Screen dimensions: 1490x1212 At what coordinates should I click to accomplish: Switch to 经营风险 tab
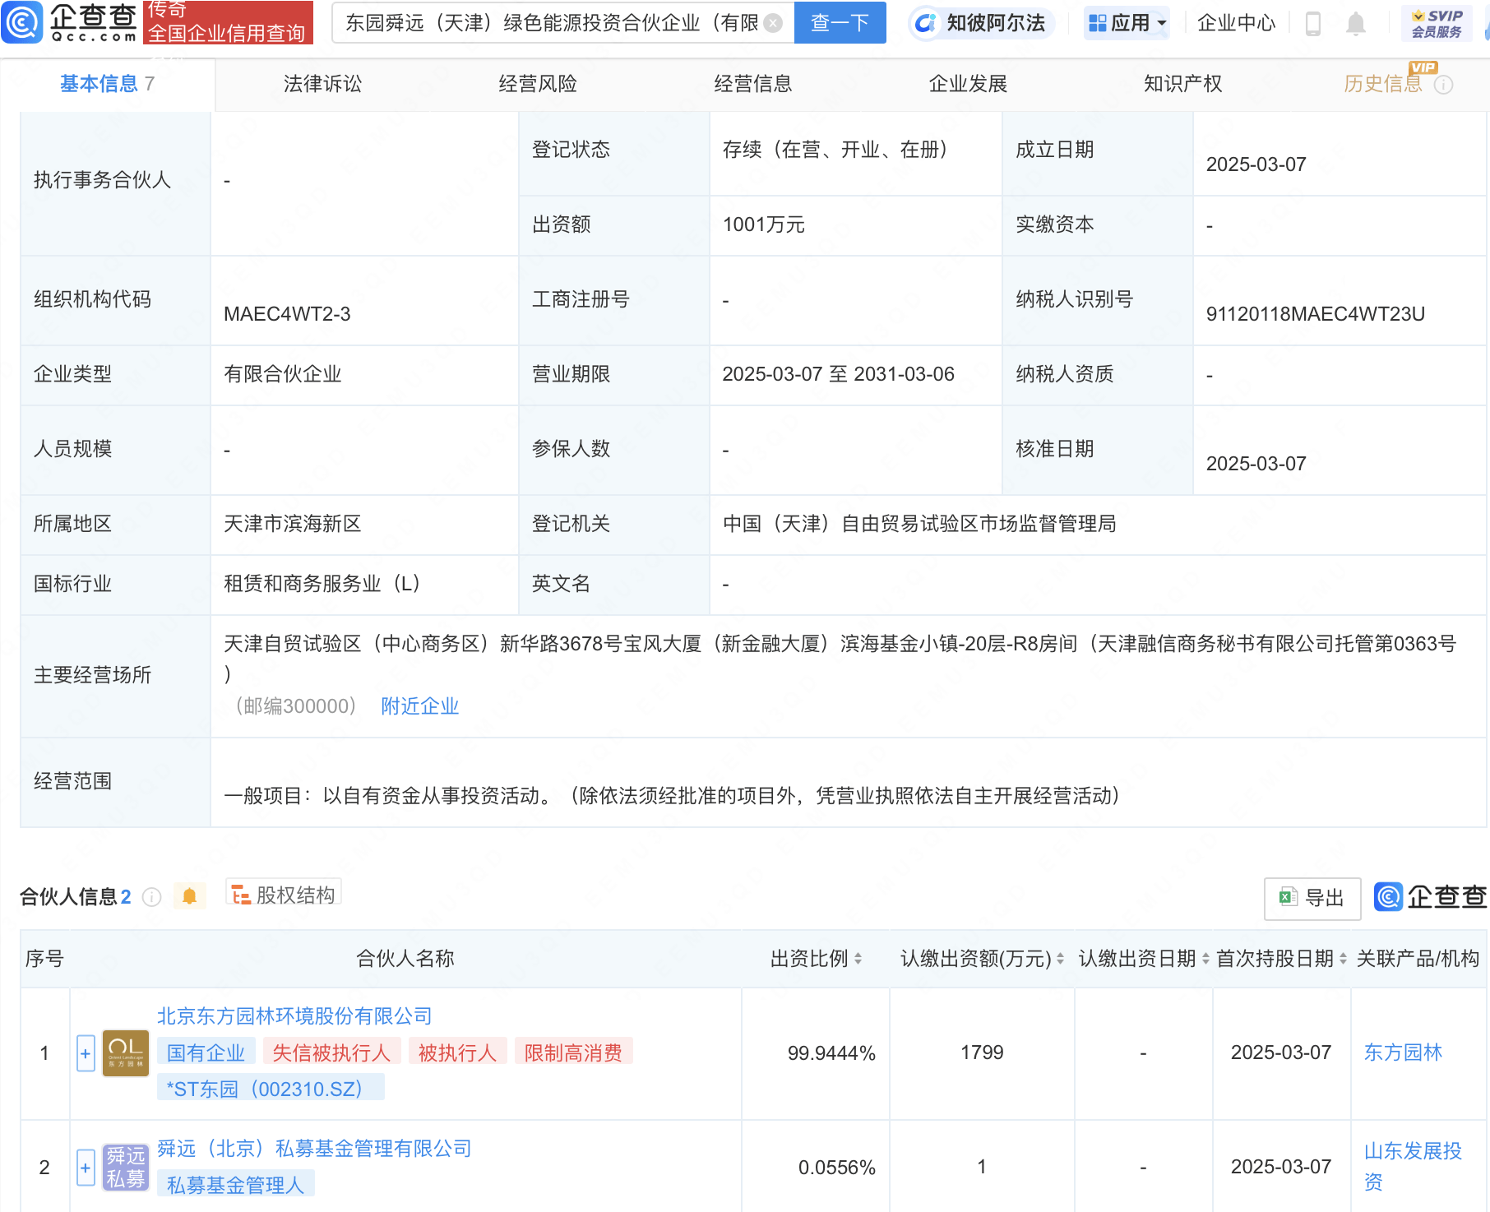(x=538, y=84)
